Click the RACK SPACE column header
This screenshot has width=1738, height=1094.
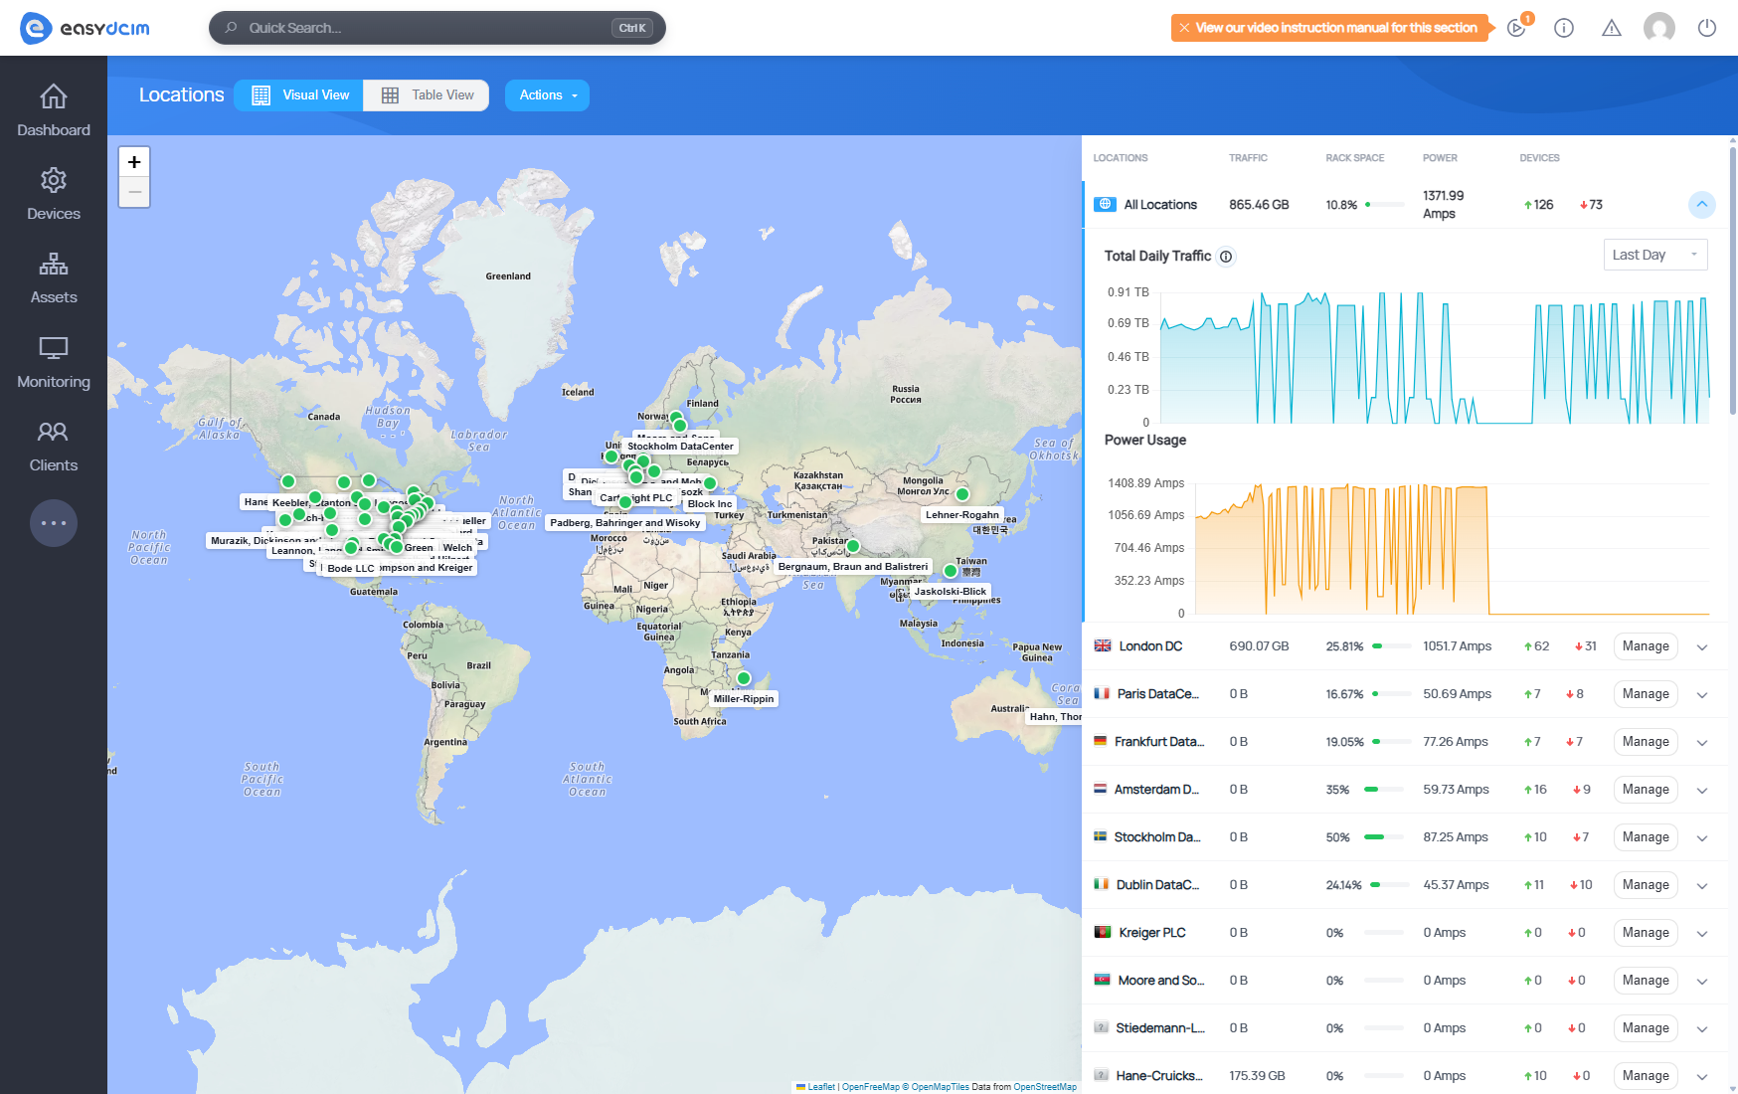click(x=1354, y=158)
